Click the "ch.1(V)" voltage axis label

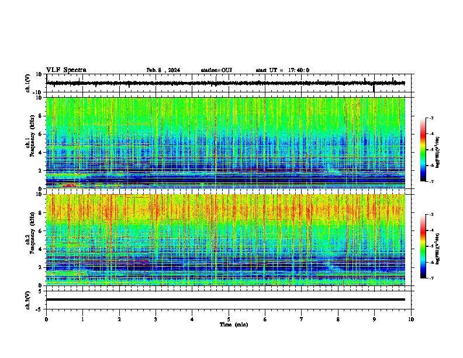(28, 83)
